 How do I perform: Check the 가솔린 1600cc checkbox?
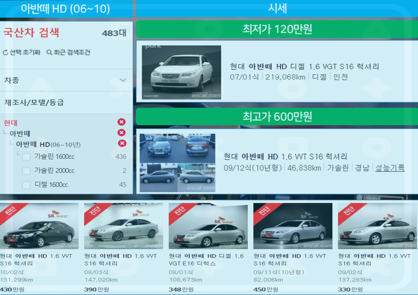(x=26, y=156)
